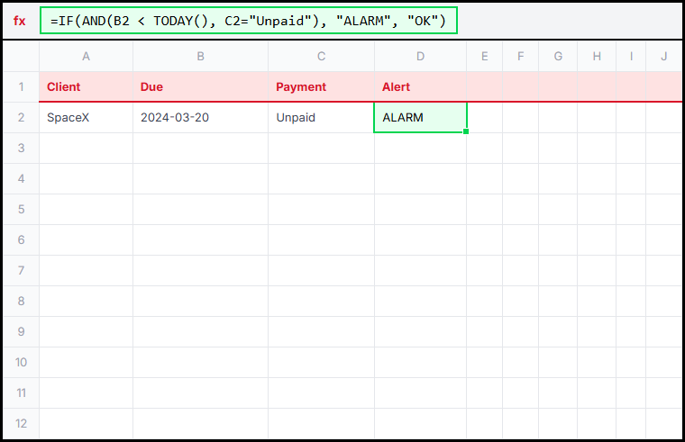This screenshot has width=685, height=442.
Task: Select cell D2 showing ALARM
Action: point(420,118)
